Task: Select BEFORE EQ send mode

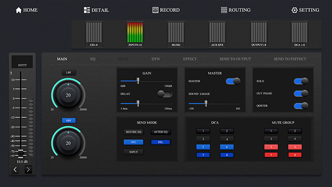Action: (x=133, y=132)
